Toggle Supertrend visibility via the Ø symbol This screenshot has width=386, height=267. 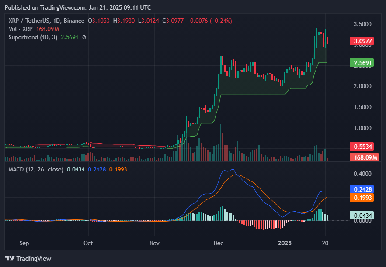83,37
